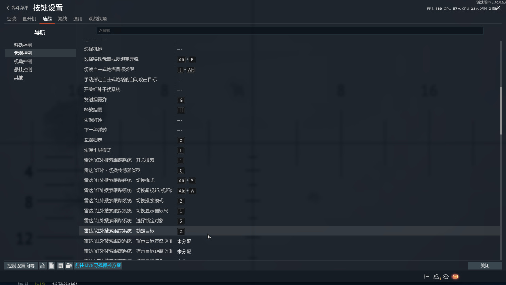Screen dimensions: 506x285
Task: Click the 关闭 button
Action: 485,266
